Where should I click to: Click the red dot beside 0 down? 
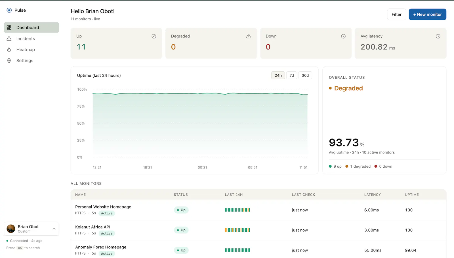376,166
